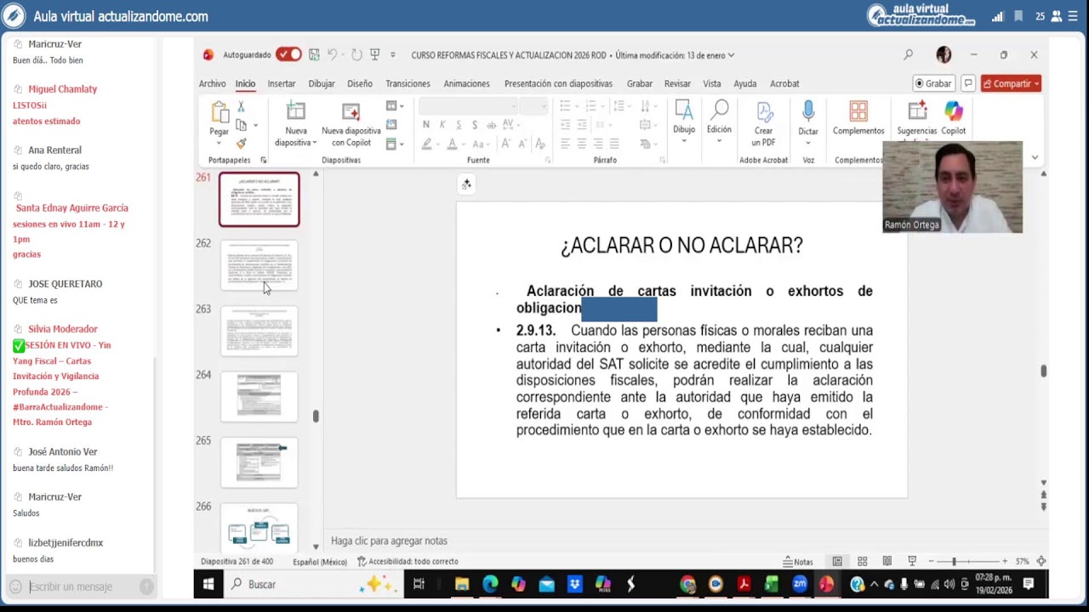
Task: Click the Sugerencias designer icon
Action: (x=917, y=111)
